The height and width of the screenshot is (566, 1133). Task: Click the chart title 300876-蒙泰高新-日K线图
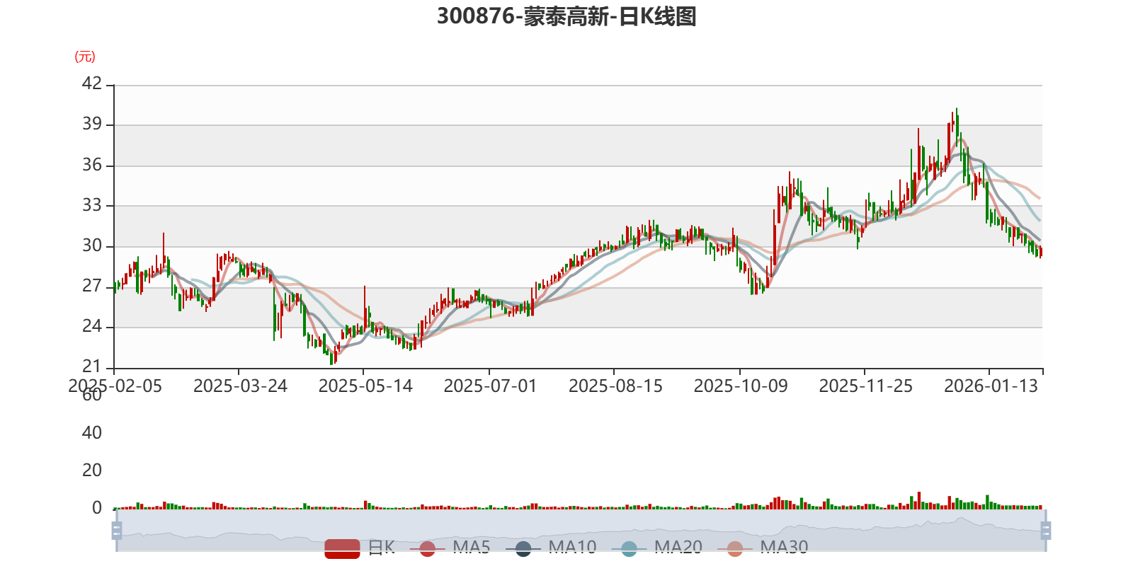pyautogui.click(x=566, y=16)
